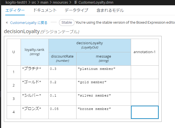Click row number 2 cell

point(14,86)
